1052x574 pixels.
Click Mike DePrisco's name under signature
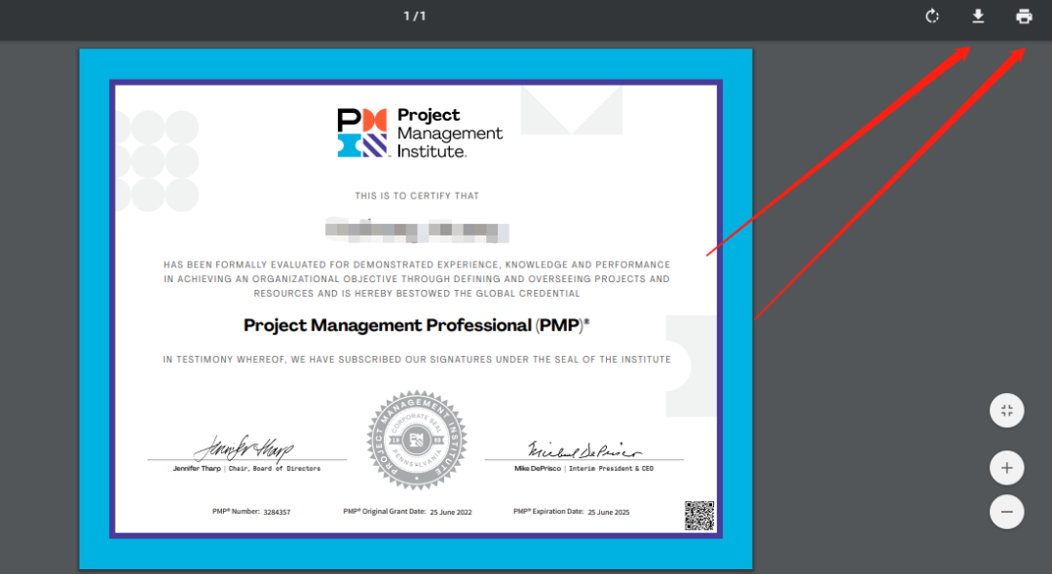tap(538, 468)
